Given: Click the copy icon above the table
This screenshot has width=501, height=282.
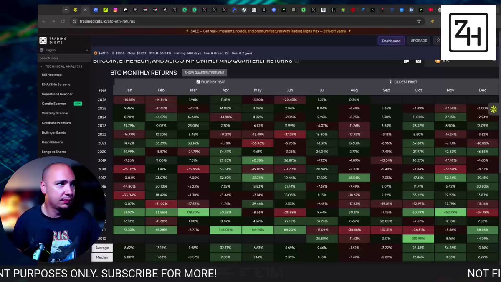Looking at the screenshot, I should tap(406, 61).
